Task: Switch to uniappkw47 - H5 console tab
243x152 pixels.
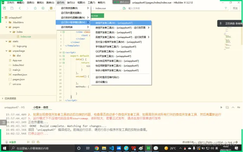Action: pos(14,107)
